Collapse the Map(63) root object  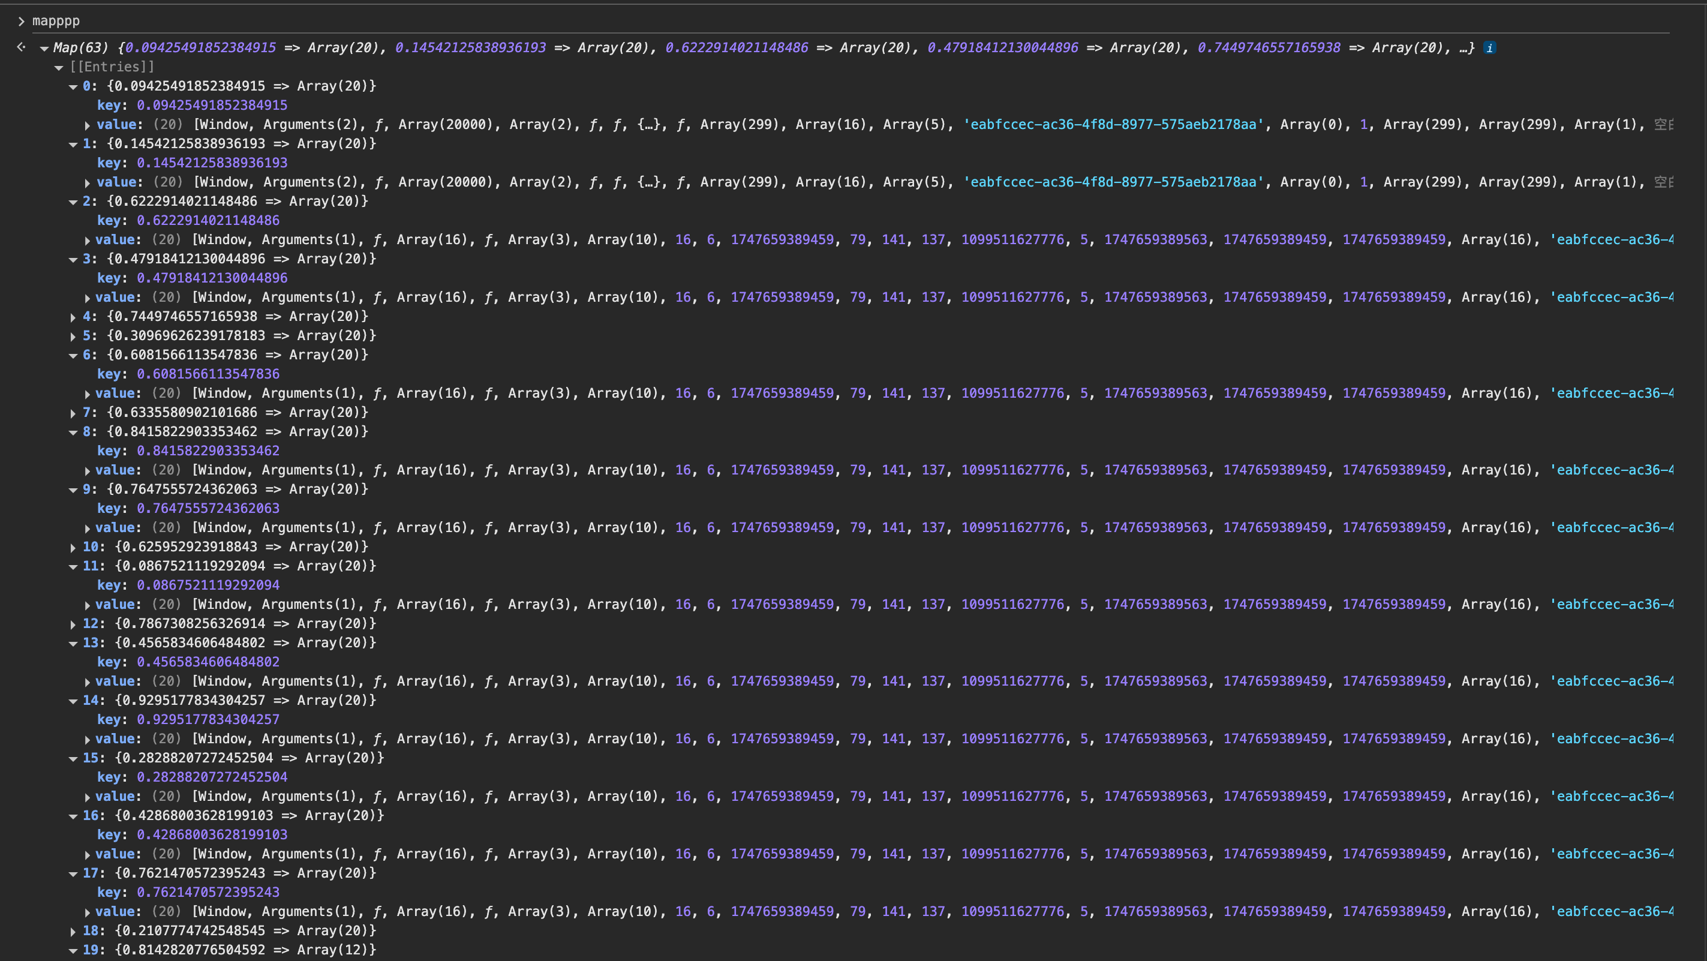click(44, 49)
